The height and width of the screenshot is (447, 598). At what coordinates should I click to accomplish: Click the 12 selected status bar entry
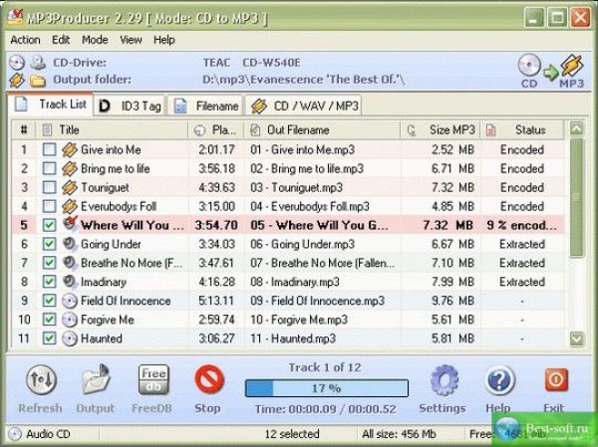tap(292, 434)
